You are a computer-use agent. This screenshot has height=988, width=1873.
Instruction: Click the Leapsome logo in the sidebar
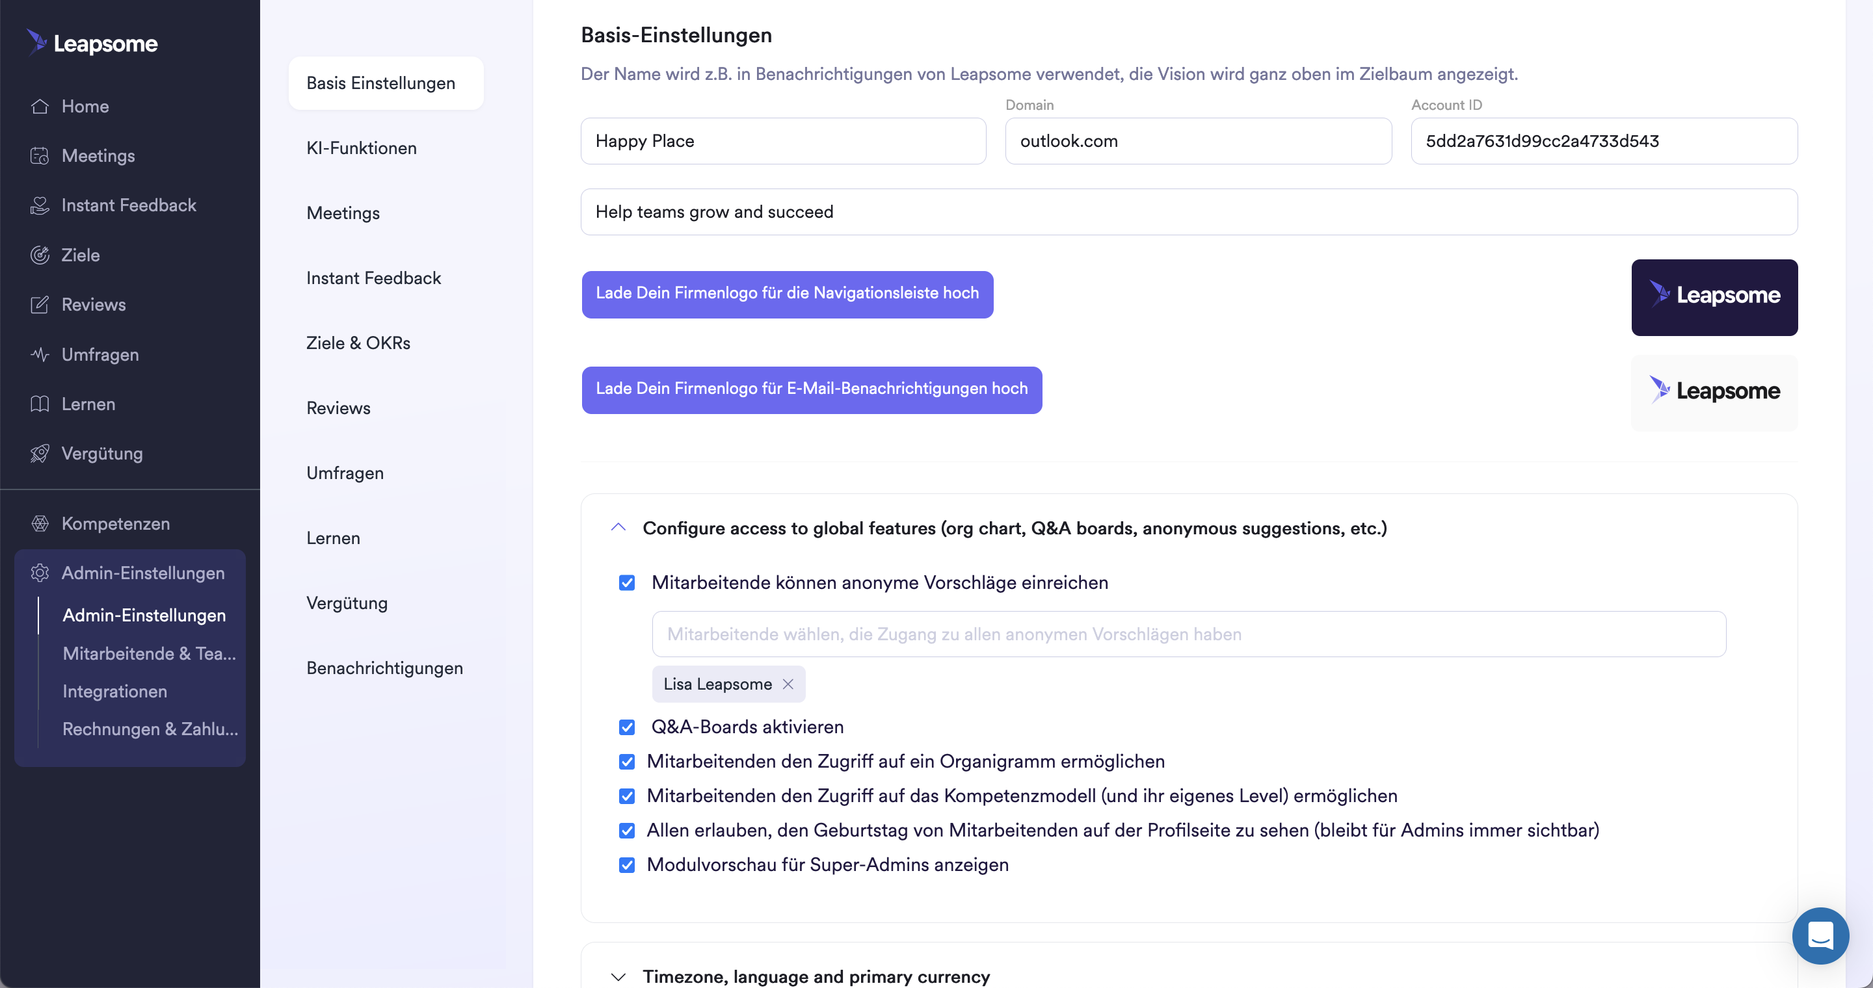(x=92, y=43)
